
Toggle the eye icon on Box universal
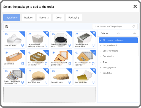(6, 53)
